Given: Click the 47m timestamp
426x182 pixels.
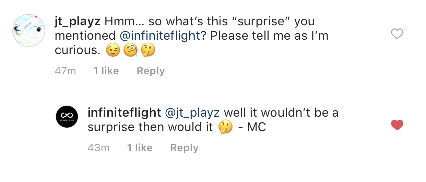Looking at the screenshot, I should (65, 71).
